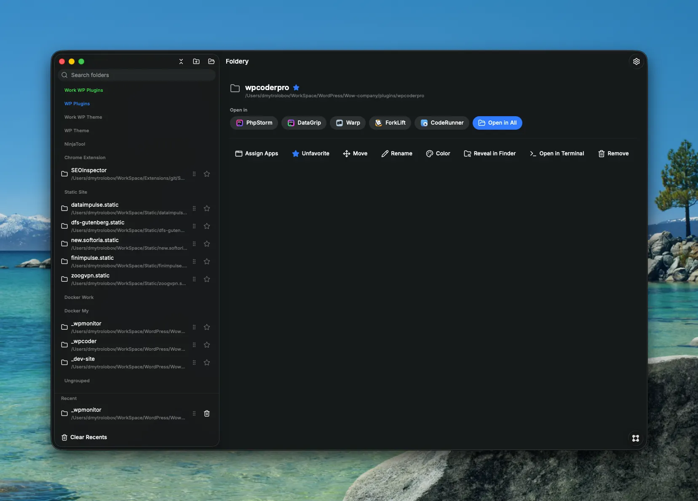
Task: Click Reveal in Finder
Action: (489, 154)
